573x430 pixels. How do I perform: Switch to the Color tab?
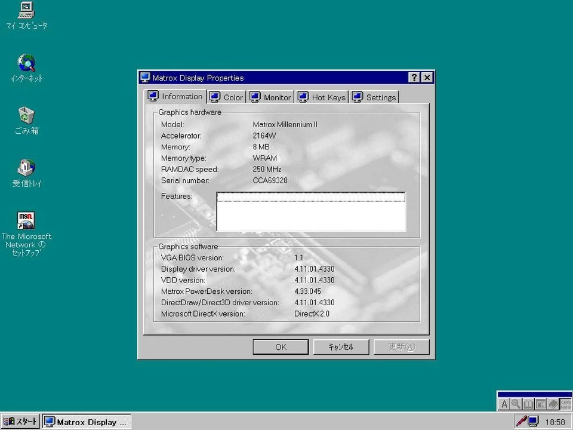pos(233,97)
